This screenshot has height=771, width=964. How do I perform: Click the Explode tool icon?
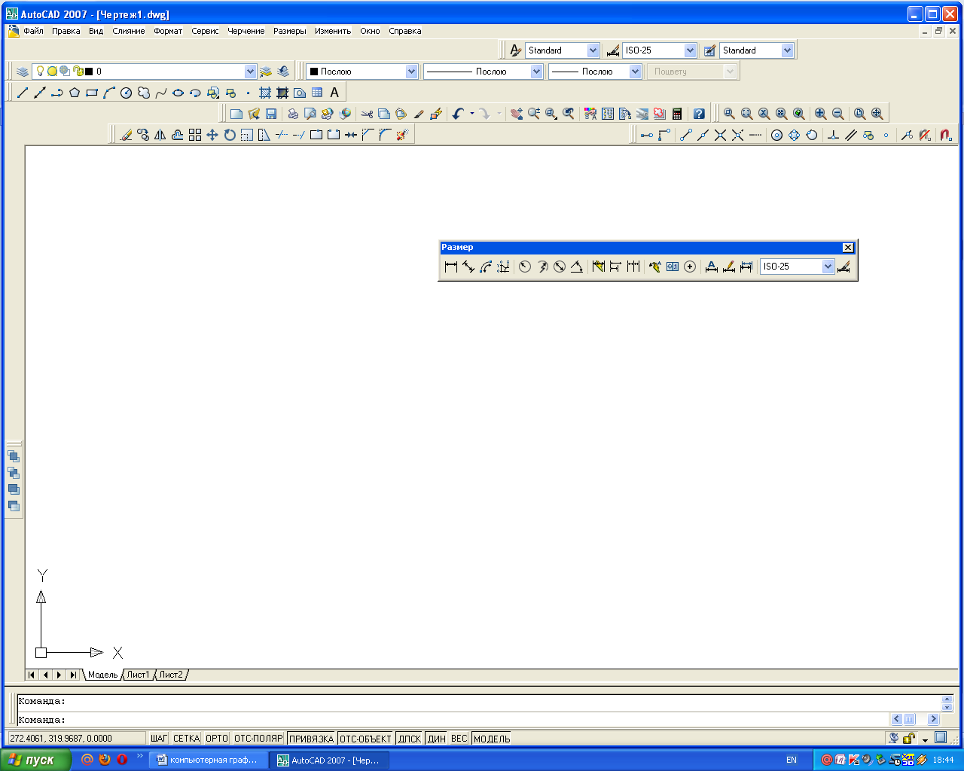pyautogui.click(x=402, y=135)
